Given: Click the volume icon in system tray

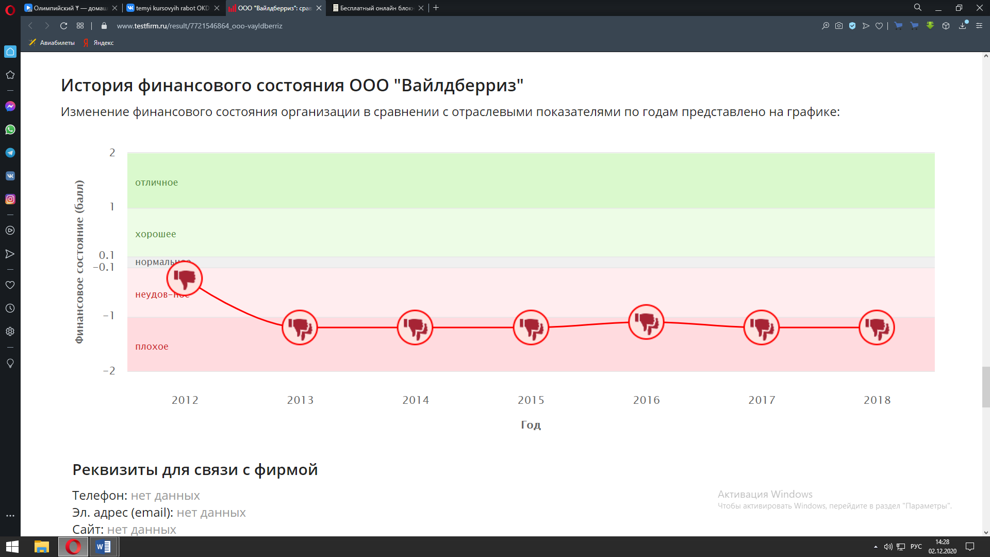Looking at the screenshot, I should tap(888, 547).
